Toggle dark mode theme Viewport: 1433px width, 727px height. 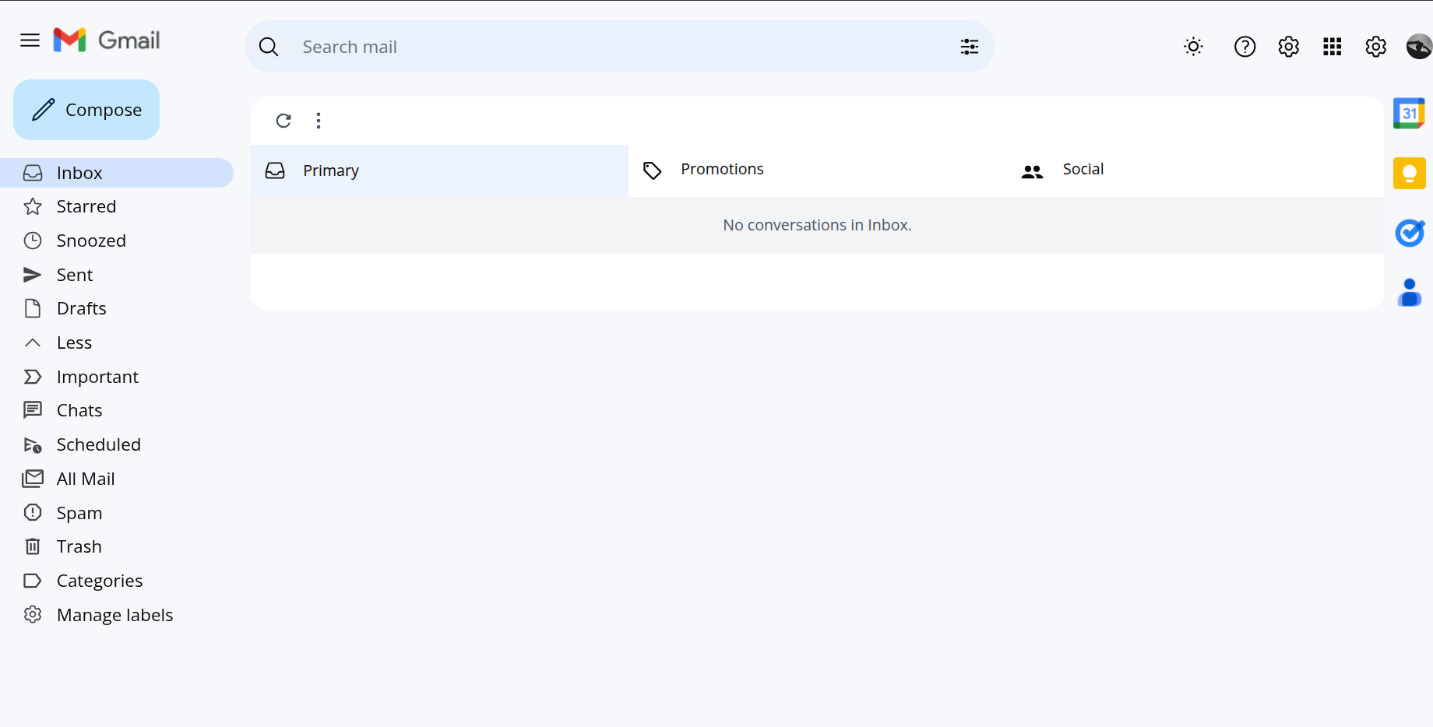(1193, 47)
